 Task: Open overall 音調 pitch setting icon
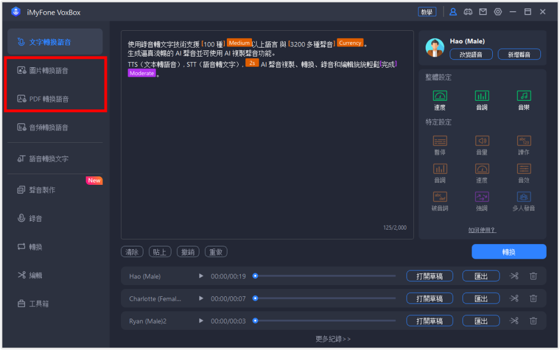click(482, 96)
